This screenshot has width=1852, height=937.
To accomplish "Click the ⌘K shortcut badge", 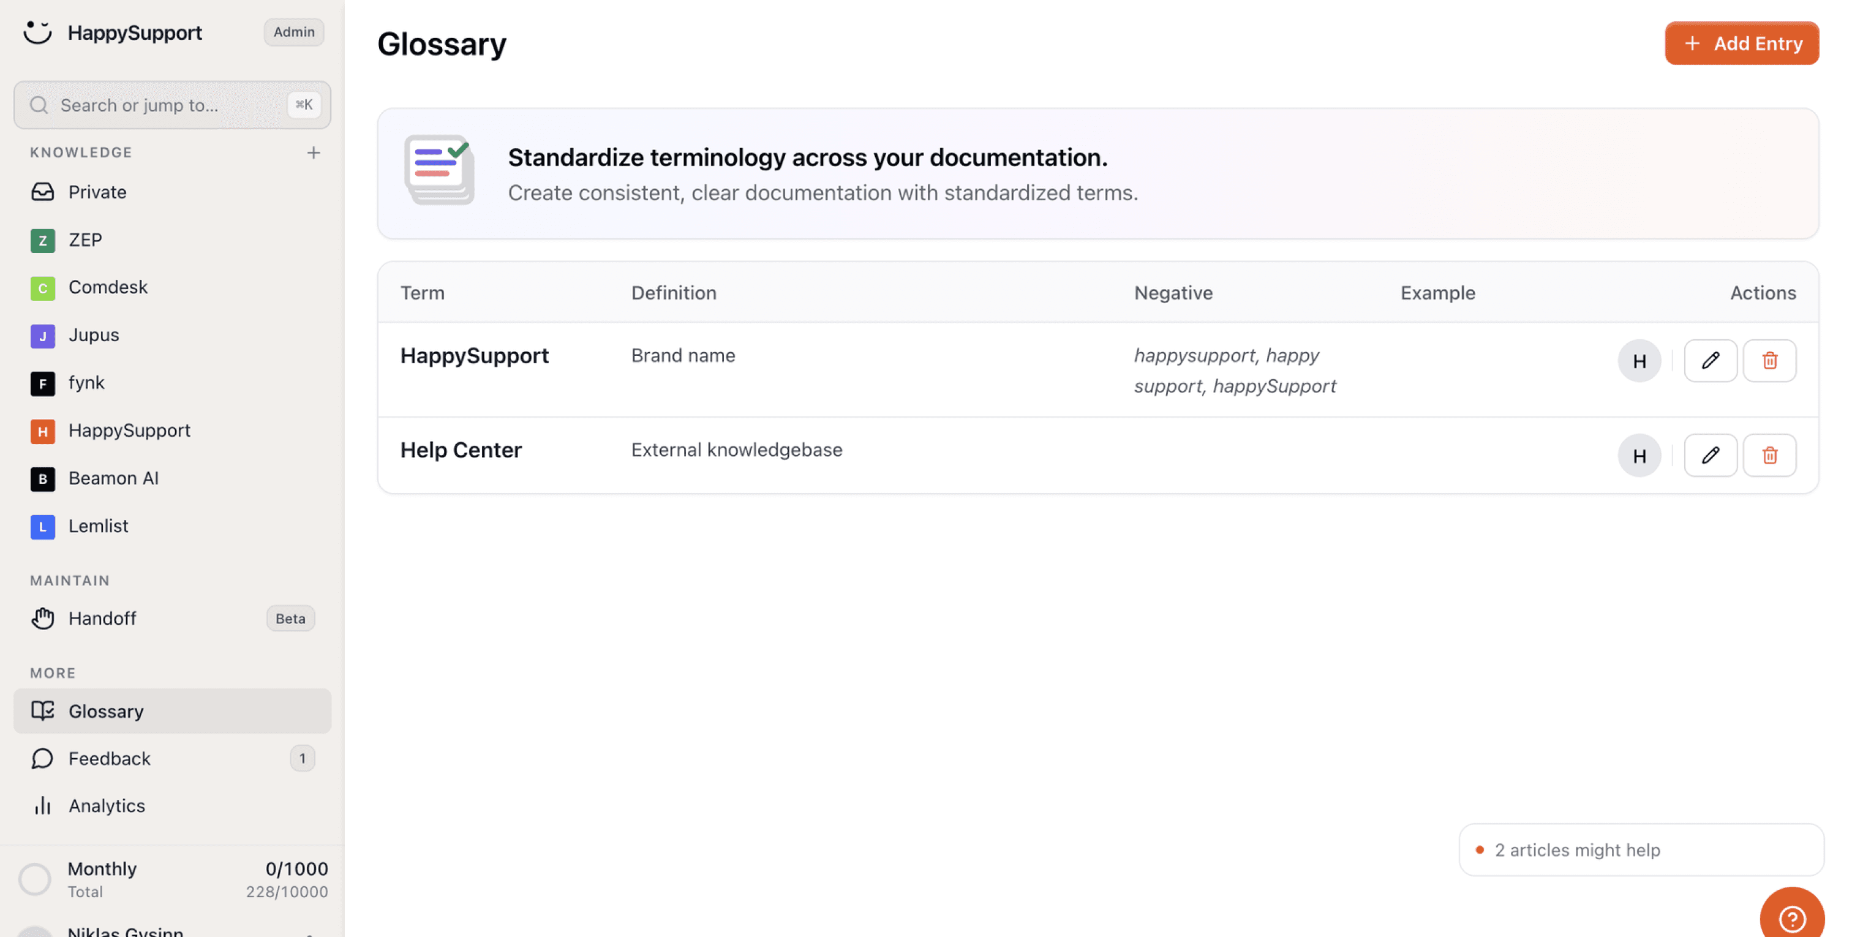I will pos(304,105).
